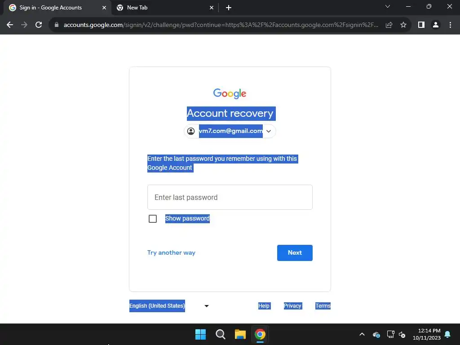Screen dimensions: 460x345
Task: Close the Sign in - Google Accounts tab
Action: pos(104,8)
